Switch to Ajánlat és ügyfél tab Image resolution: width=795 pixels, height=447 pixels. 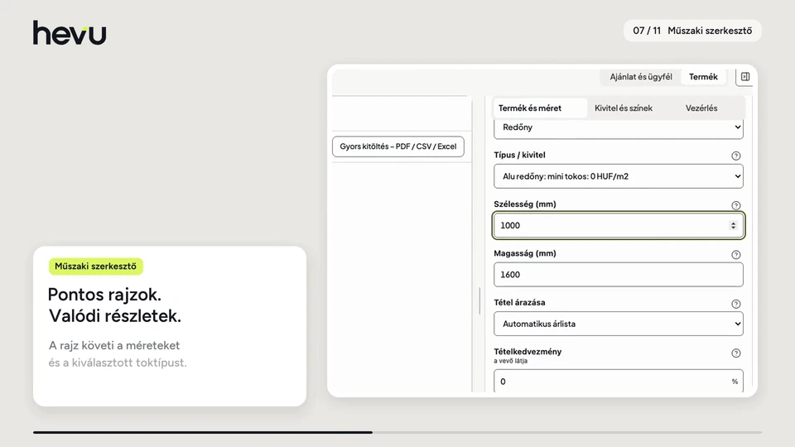coord(641,76)
